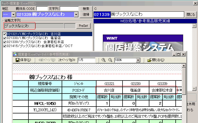
Task: Click the 税込価格(税抜価格) header cell
Action: coord(45,90)
